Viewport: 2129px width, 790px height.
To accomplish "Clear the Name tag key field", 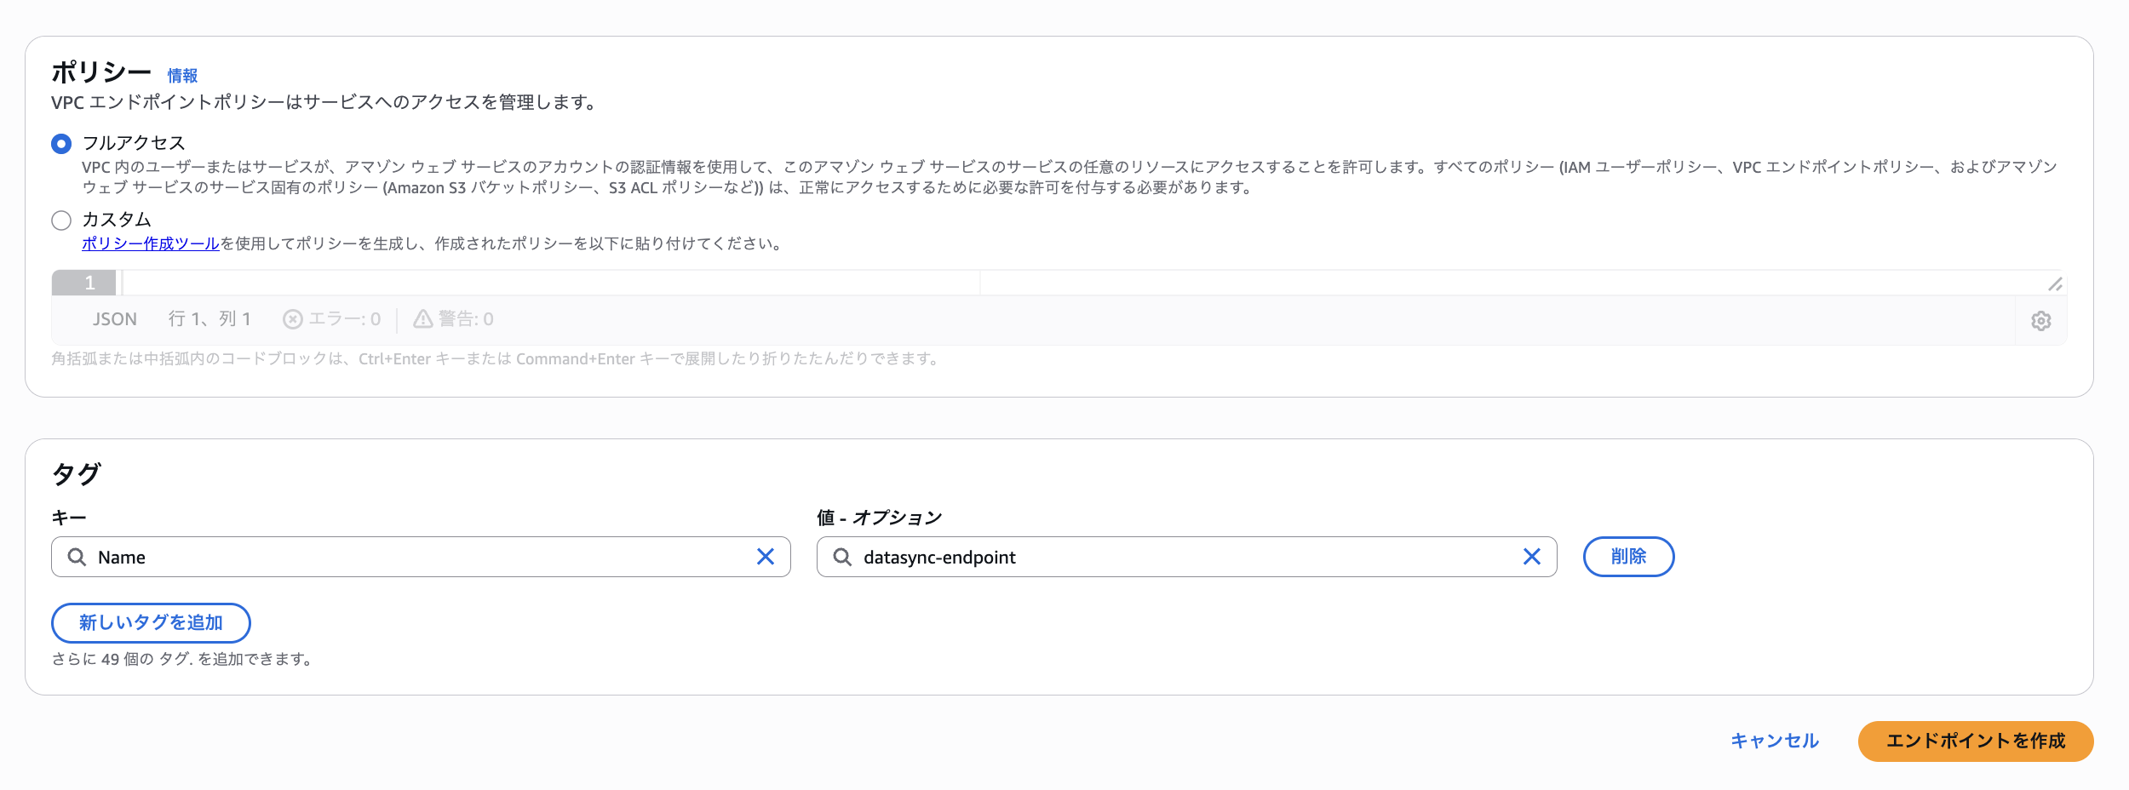I will 765,557.
